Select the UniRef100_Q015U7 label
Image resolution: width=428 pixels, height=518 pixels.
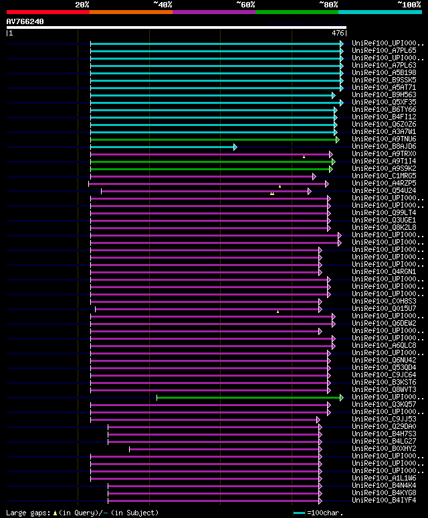[x=384, y=308]
